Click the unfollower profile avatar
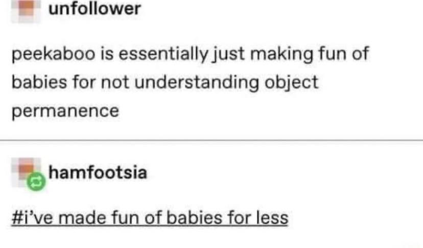The image size is (423, 248). click(26, 11)
